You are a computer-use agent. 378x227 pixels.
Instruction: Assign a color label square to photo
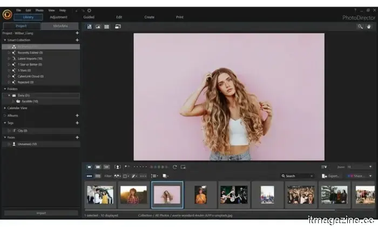(x=159, y=167)
